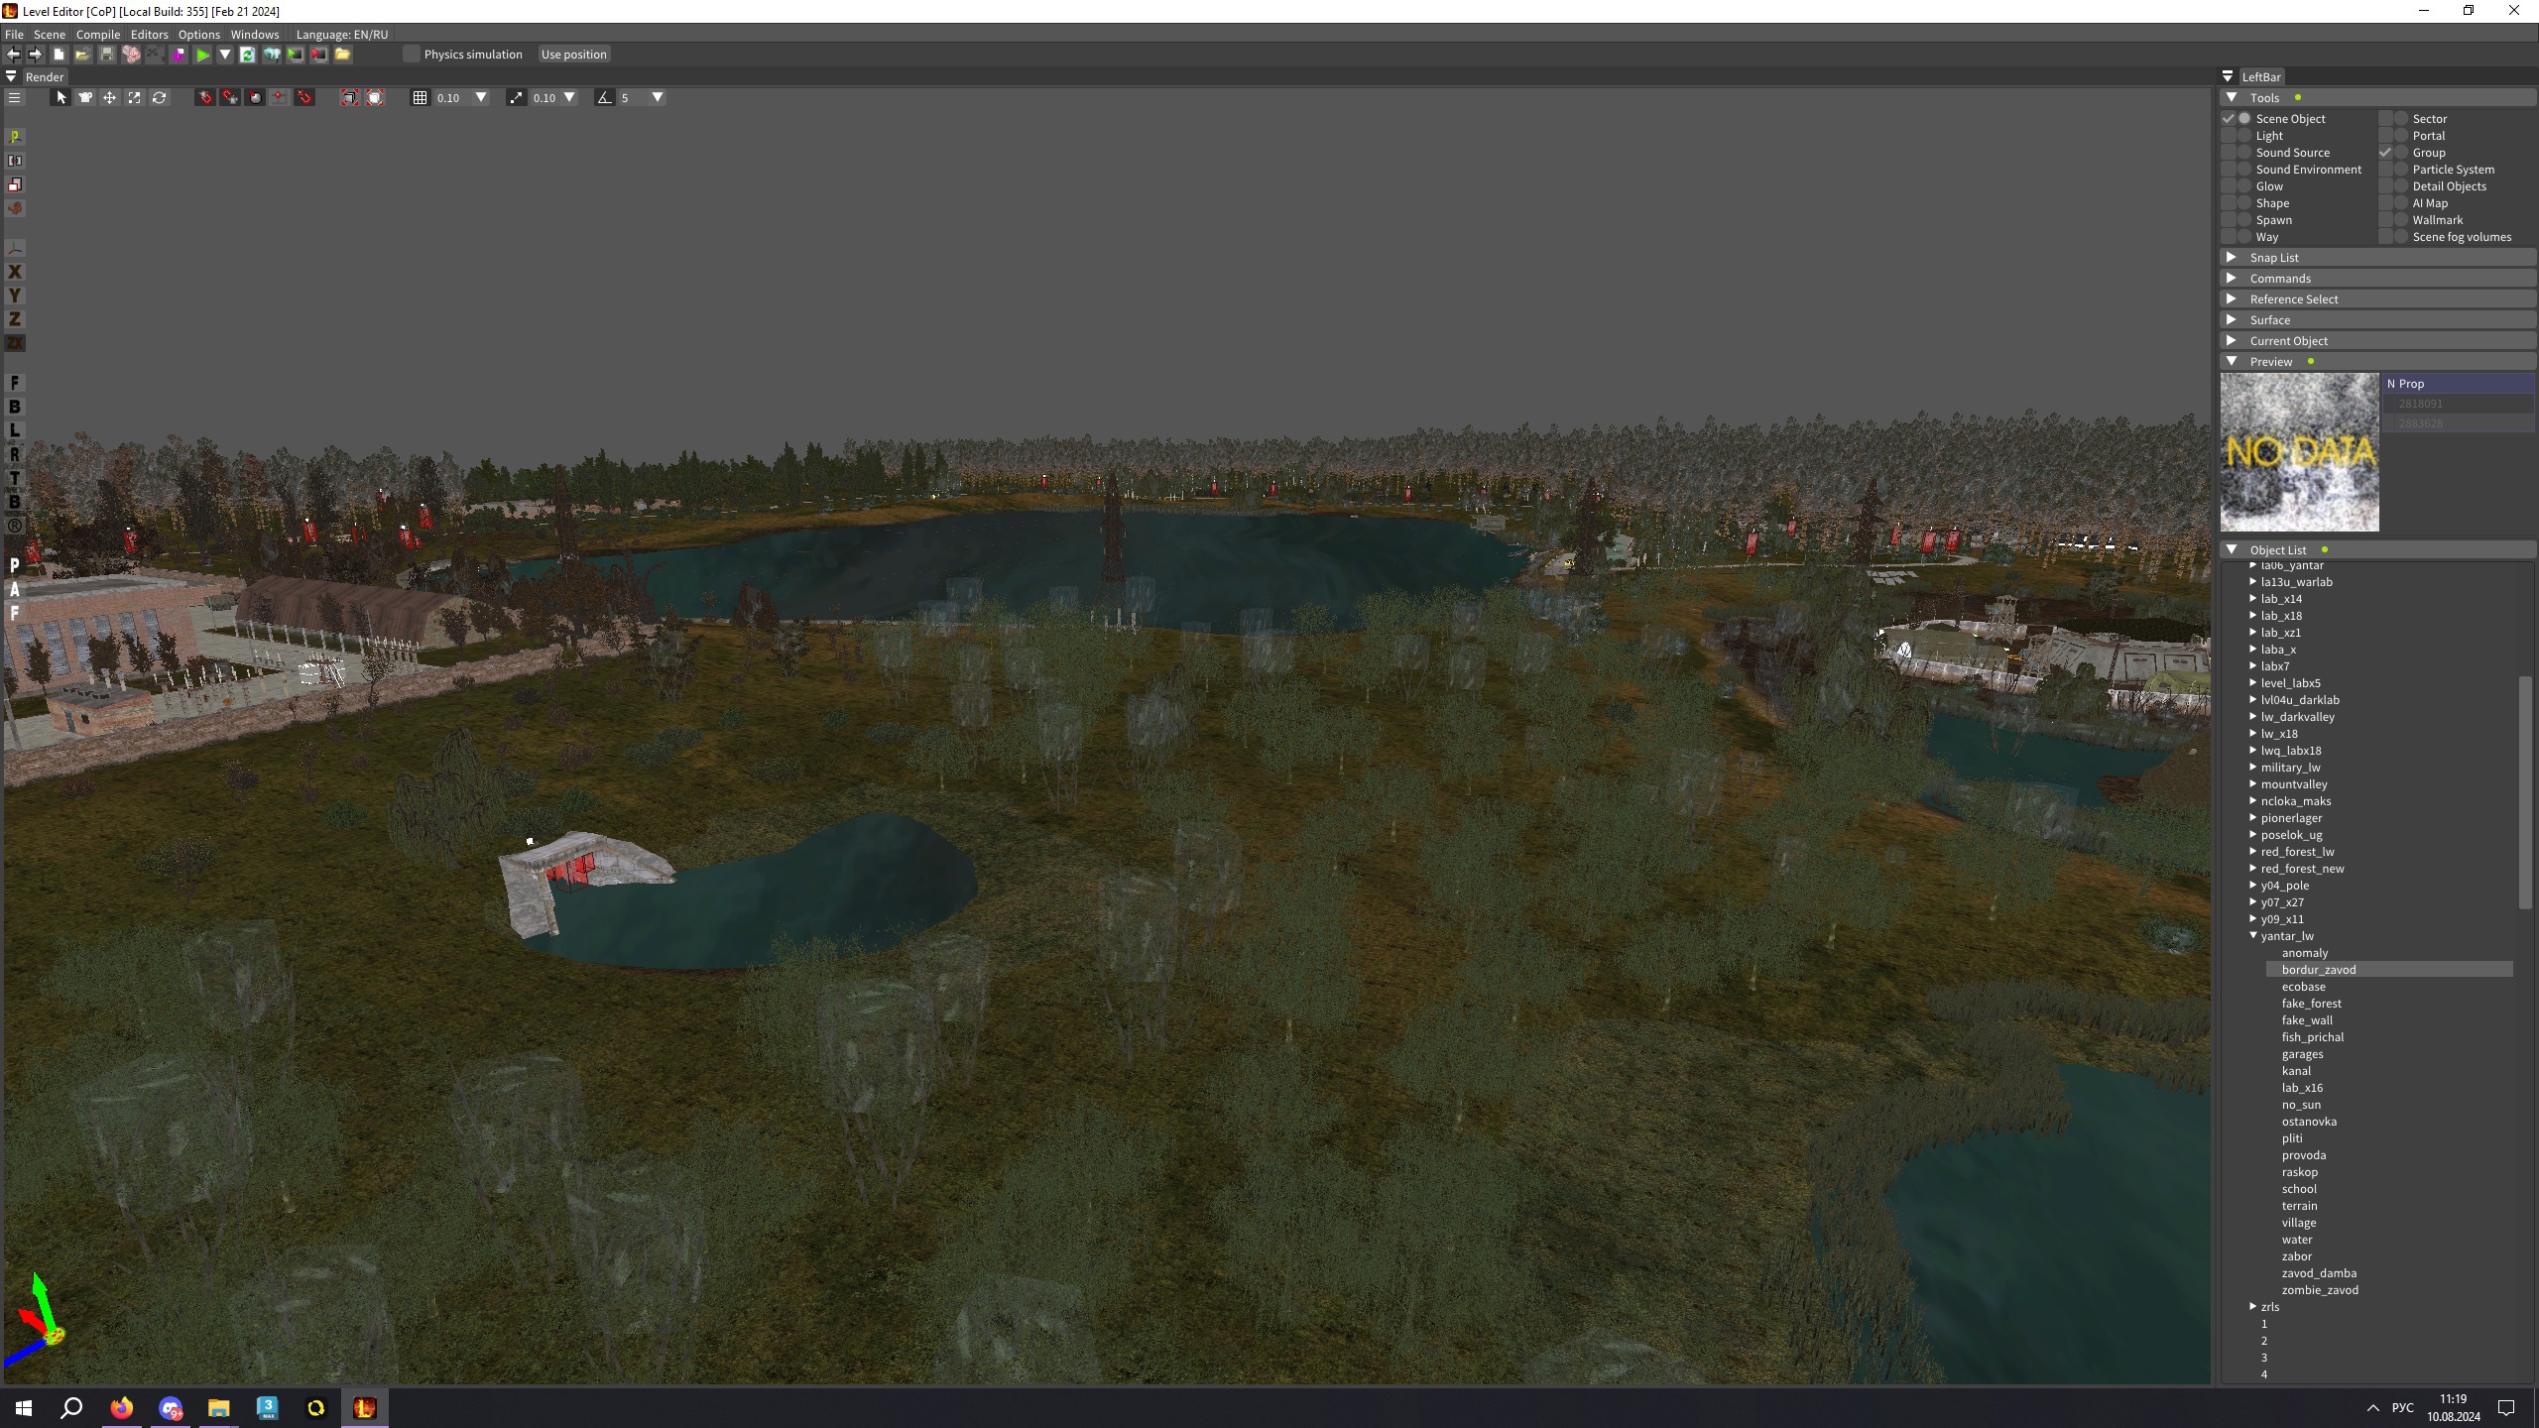
Task: Open the Compile menu
Action: tap(97, 34)
